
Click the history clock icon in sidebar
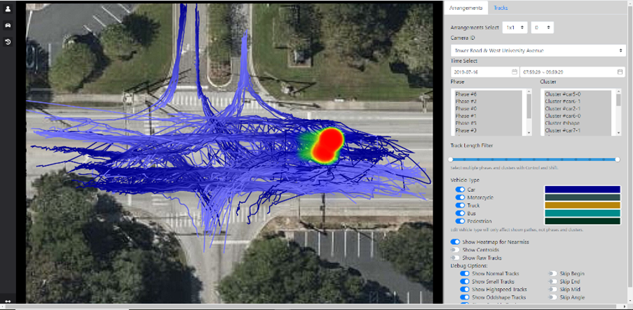(x=8, y=42)
